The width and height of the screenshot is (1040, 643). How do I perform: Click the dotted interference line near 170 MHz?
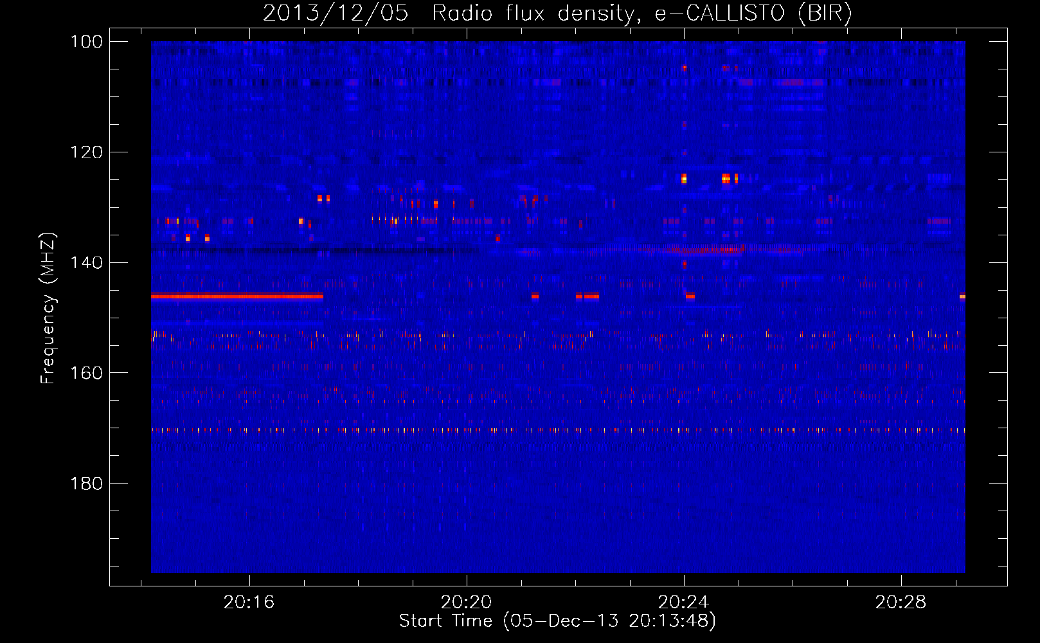558,430
